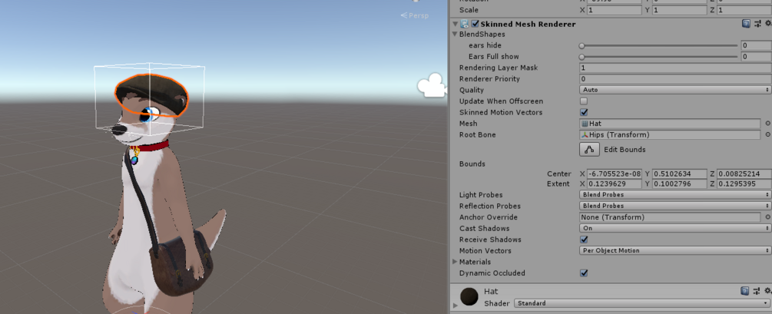Viewport: 772px width, 314px height.
Task: Click the Edit Bounds icon button
Action: (x=589, y=150)
